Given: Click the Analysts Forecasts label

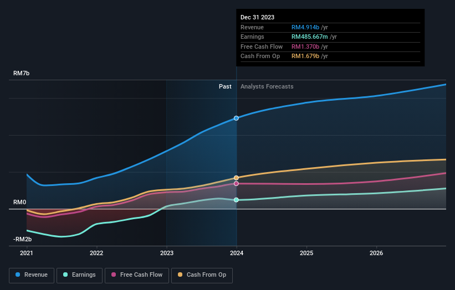Looking at the screenshot, I should click(x=267, y=87).
